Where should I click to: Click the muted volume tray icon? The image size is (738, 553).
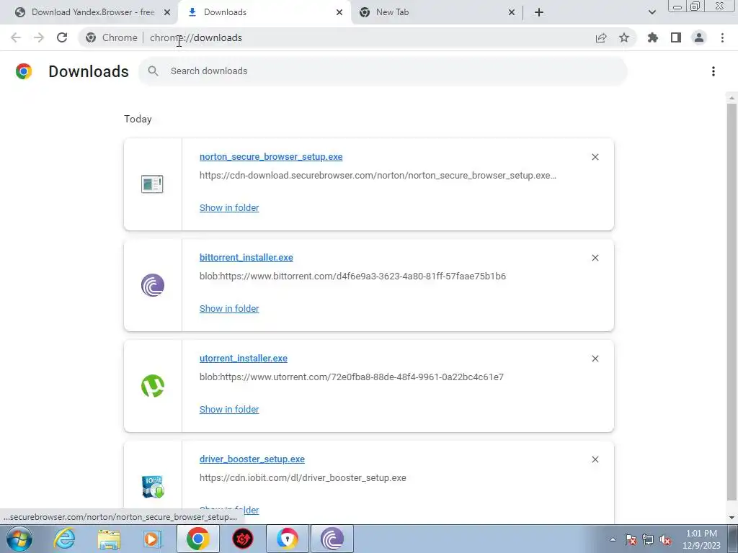[x=665, y=539]
